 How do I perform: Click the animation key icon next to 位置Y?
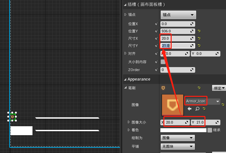click(156, 31)
